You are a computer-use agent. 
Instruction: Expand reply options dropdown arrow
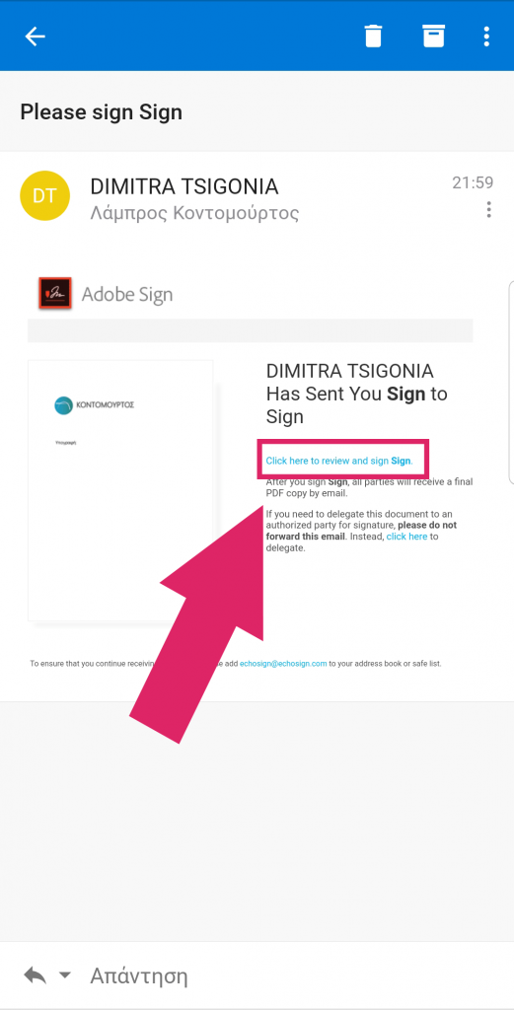click(x=65, y=975)
